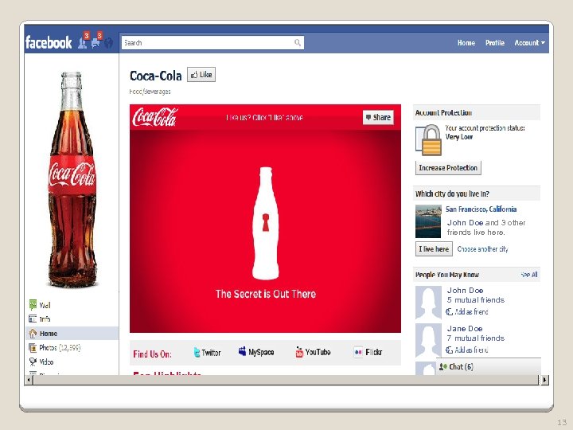The width and height of the screenshot is (573, 430).
Task: Open Profile in top navigation
Action: point(495,43)
